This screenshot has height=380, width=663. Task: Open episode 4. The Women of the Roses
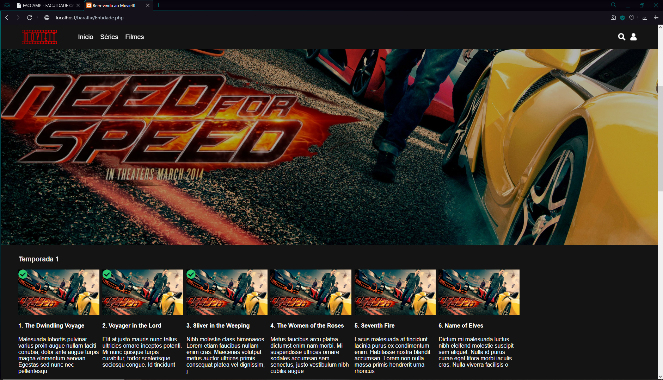point(307,326)
